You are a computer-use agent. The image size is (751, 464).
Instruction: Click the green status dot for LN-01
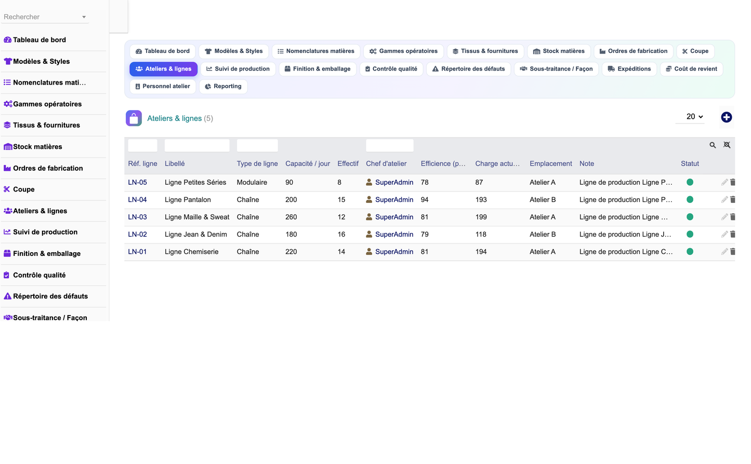(x=690, y=252)
